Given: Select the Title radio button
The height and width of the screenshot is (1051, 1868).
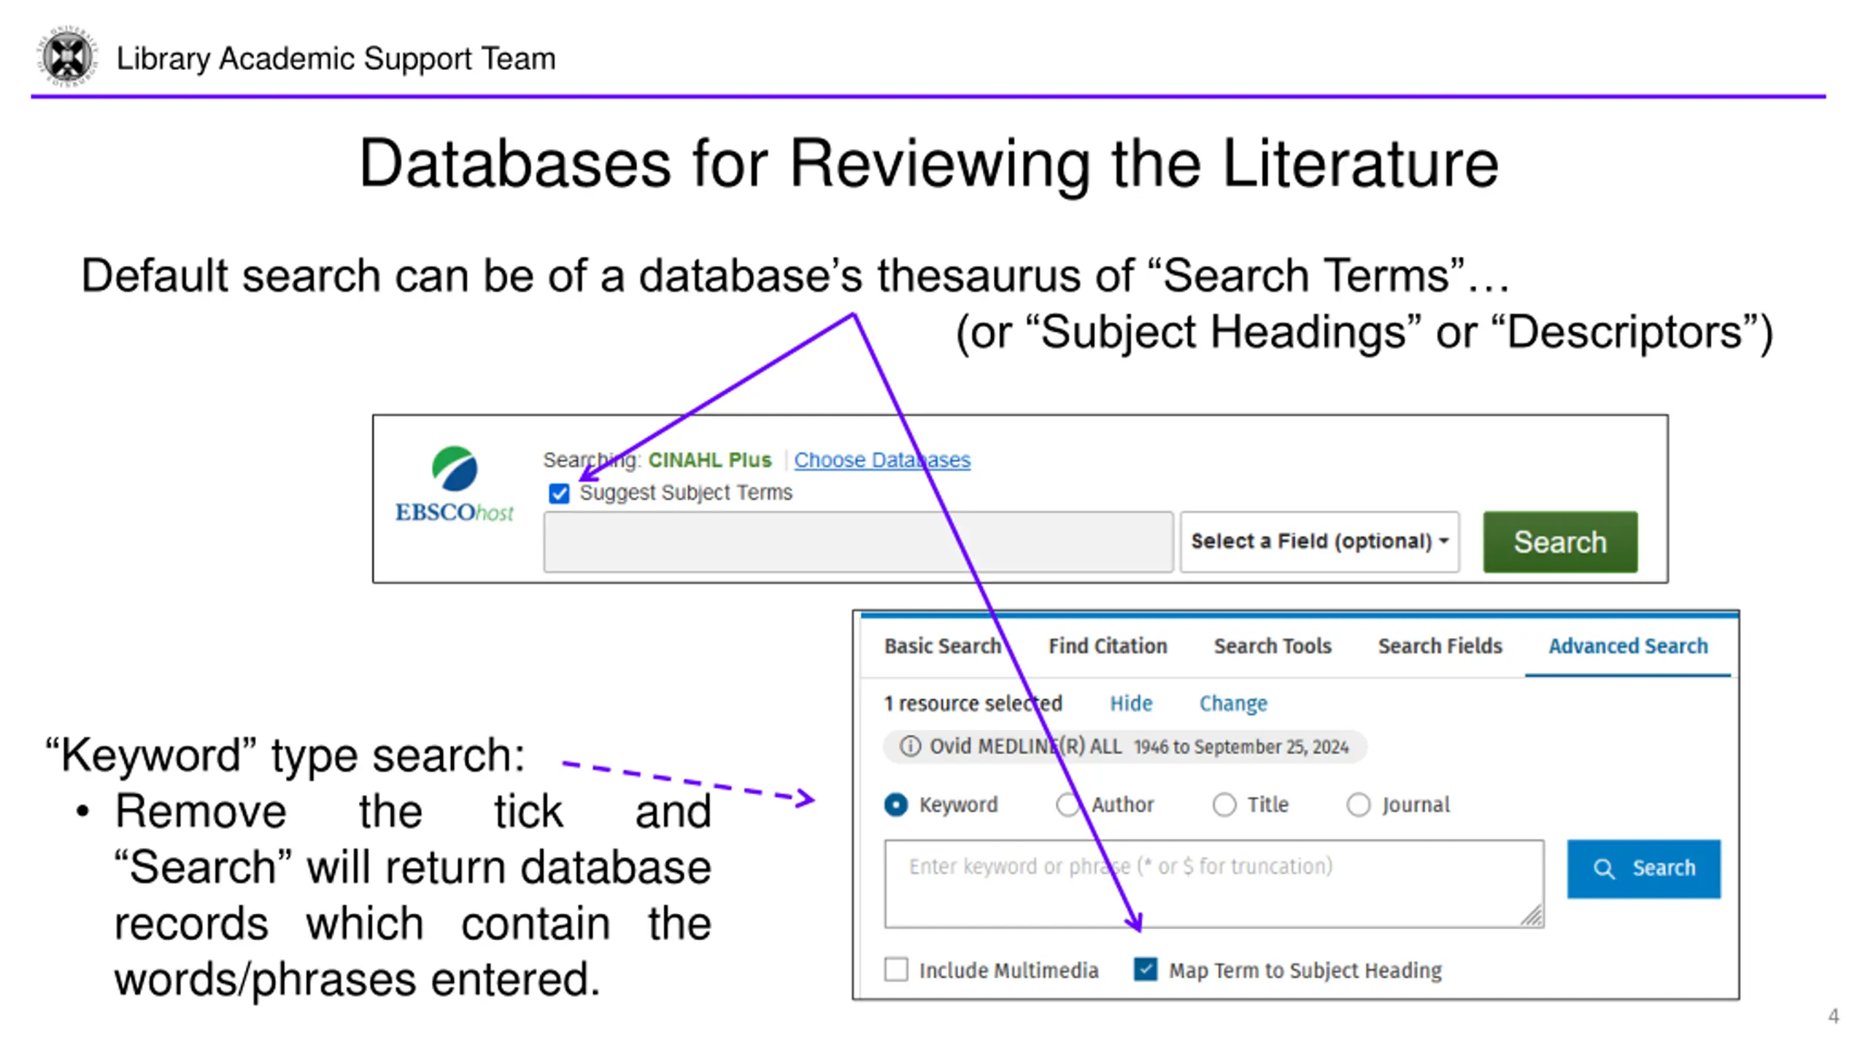Looking at the screenshot, I should 1224,804.
